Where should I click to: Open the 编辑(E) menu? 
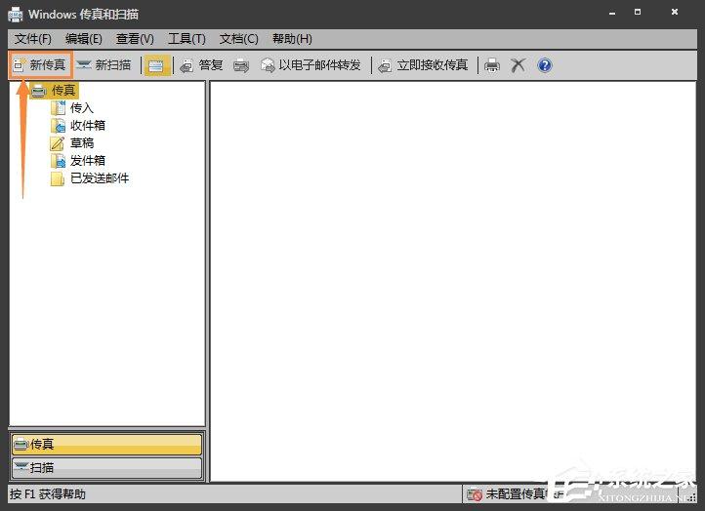tap(84, 39)
